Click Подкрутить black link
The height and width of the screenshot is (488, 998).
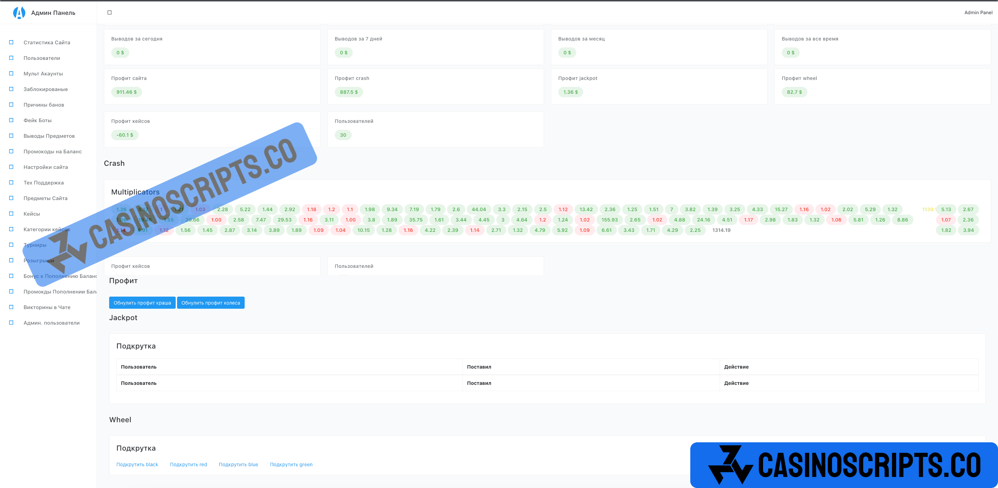(137, 464)
